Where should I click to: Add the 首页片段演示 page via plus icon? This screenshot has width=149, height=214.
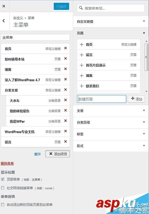tap(82, 65)
